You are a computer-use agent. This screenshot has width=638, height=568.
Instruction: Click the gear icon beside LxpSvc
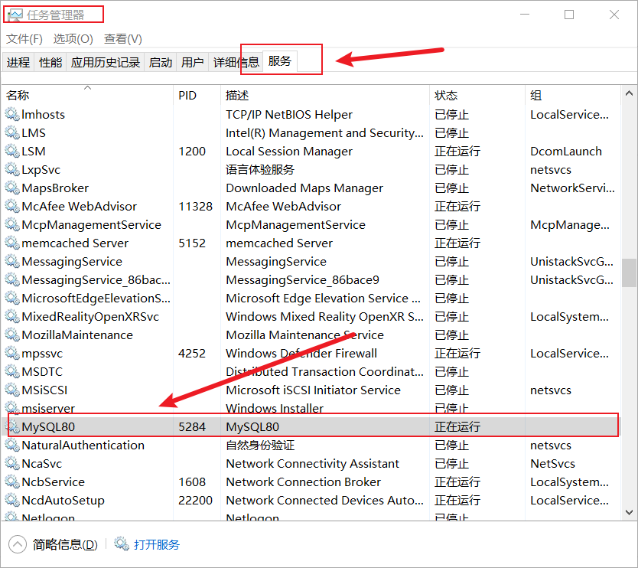pos(12,169)
